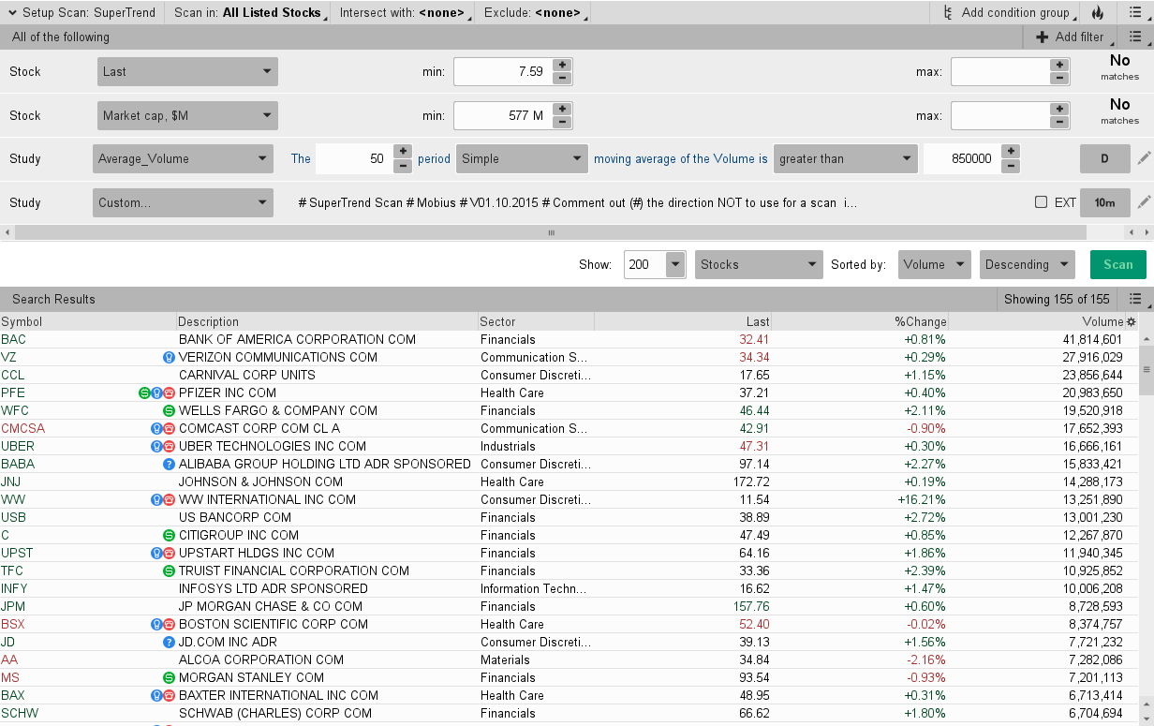The width and height of the screenshot is (1154, 726).
Task: Click the green icon beside WELLS FARGO
Action: [170, 410]
